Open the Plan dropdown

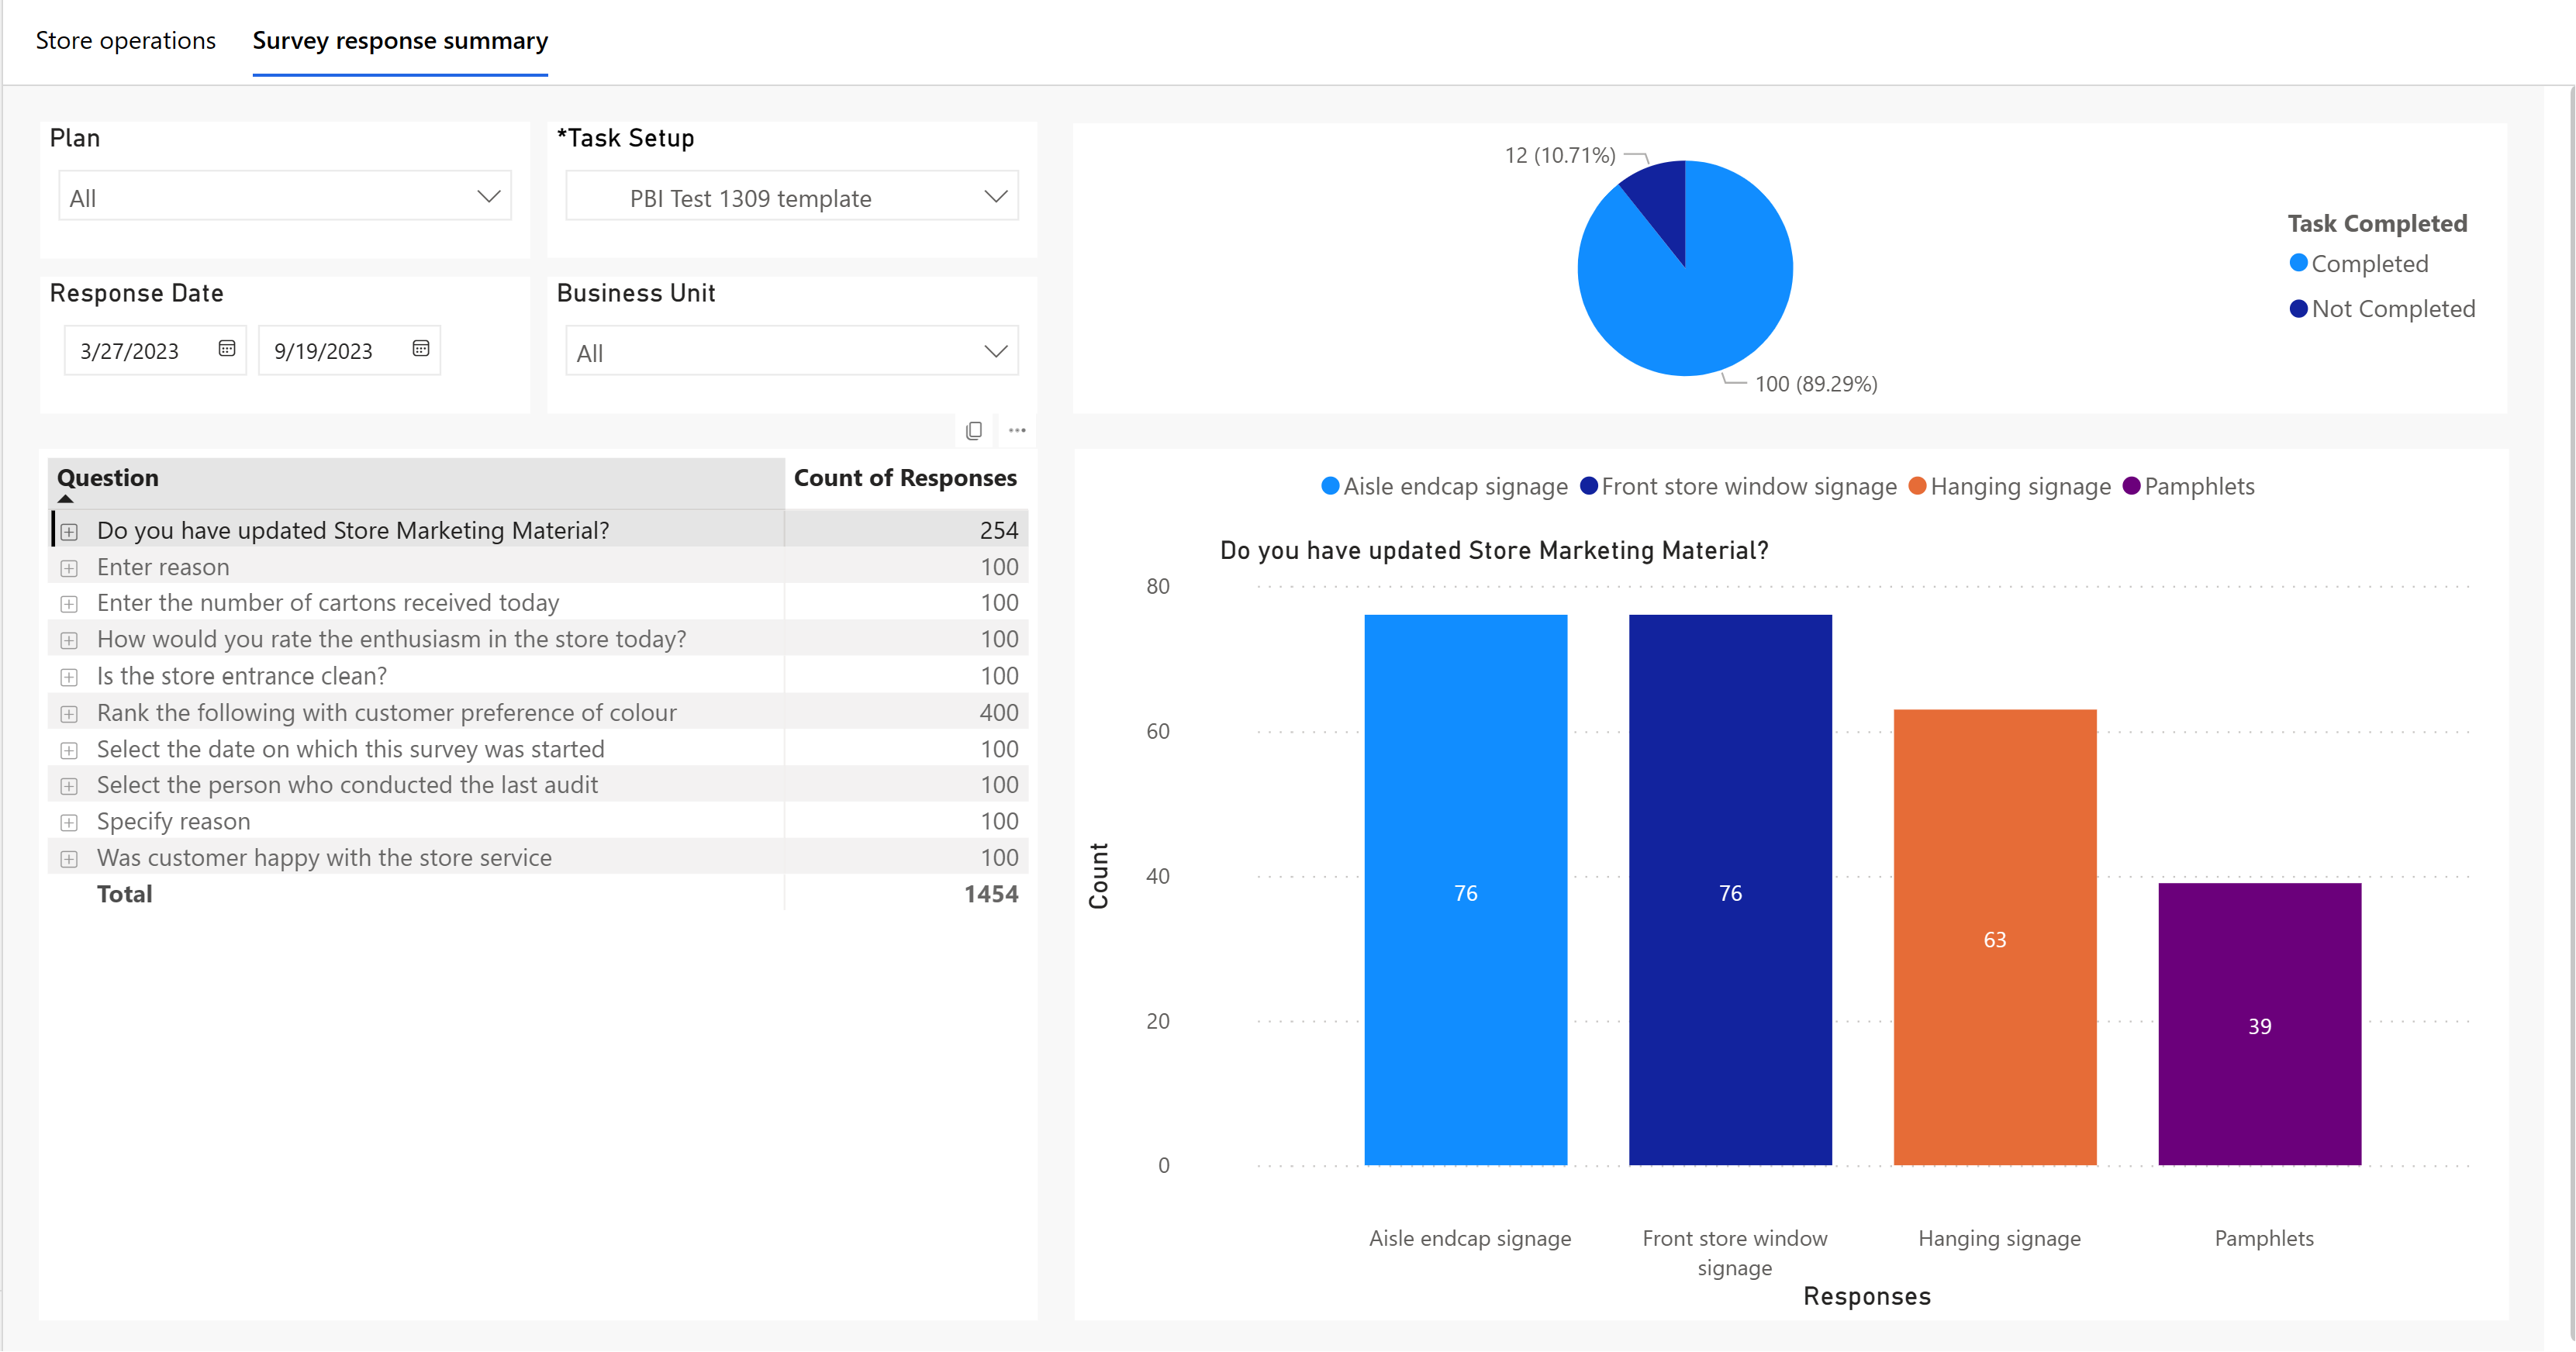(x=285, y=197)
